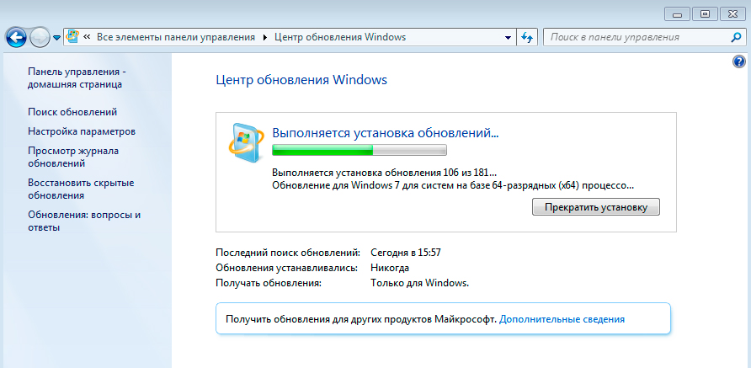Click the double chevron in address bar
Screen dimensions: 751x368
(88, 37)
